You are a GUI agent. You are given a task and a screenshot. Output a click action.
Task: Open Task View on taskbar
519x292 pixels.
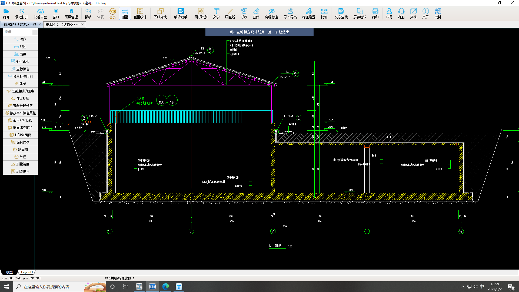point(125,287)
